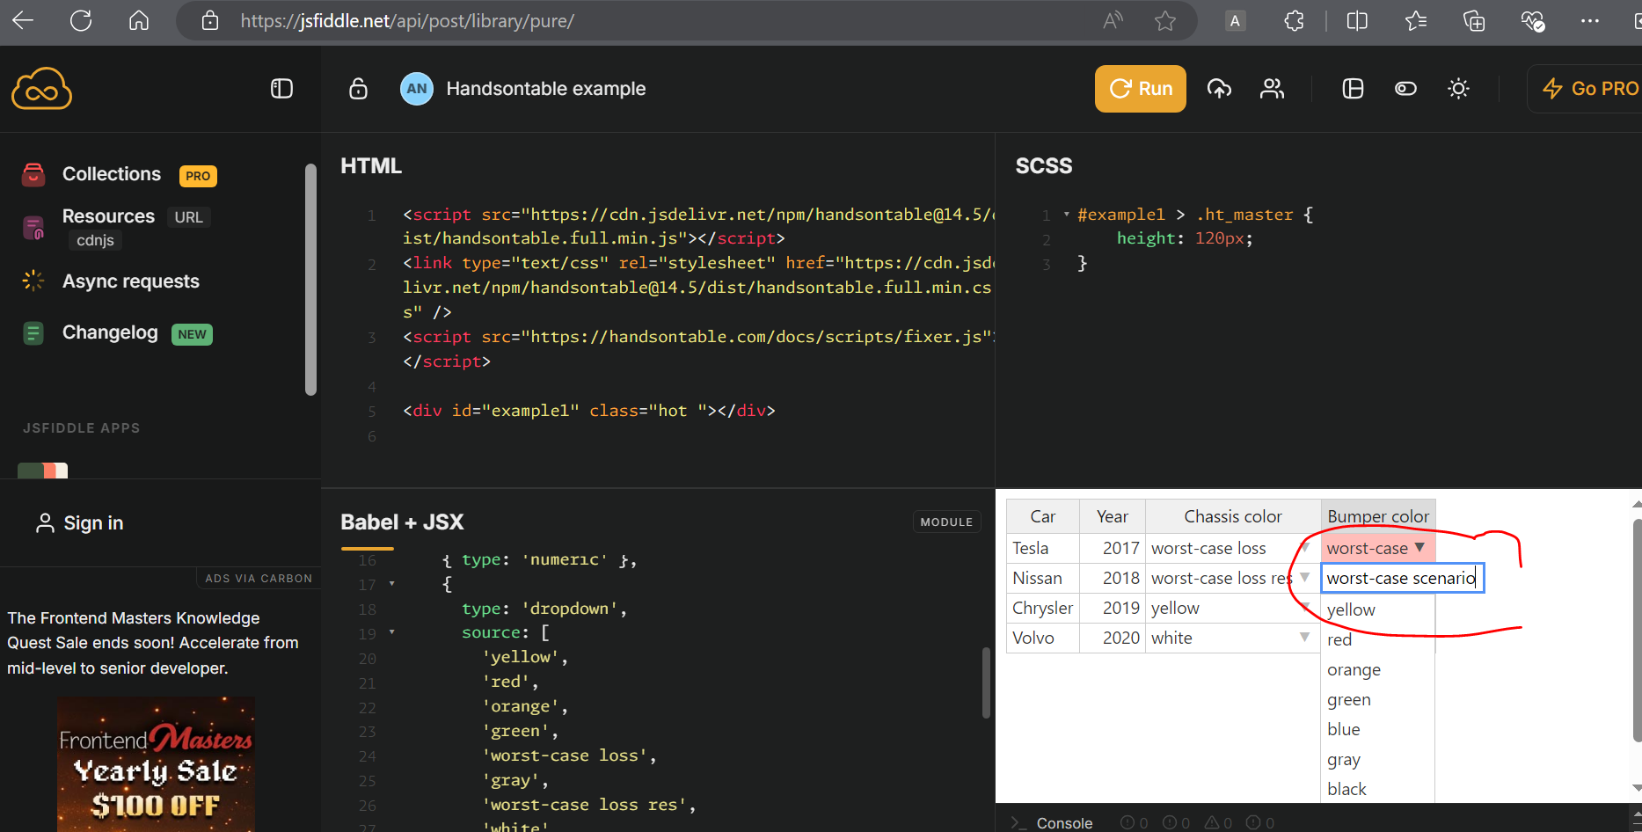This screenshot has width=1642, height=832.
Task: Reload the page with the refresh icon
Action: 81,20
